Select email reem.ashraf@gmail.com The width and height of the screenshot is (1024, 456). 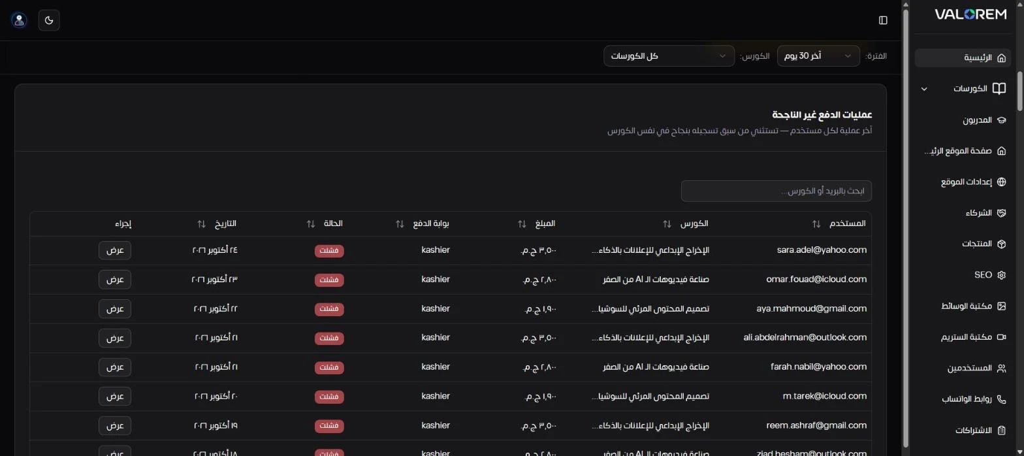tap(816, 426)
